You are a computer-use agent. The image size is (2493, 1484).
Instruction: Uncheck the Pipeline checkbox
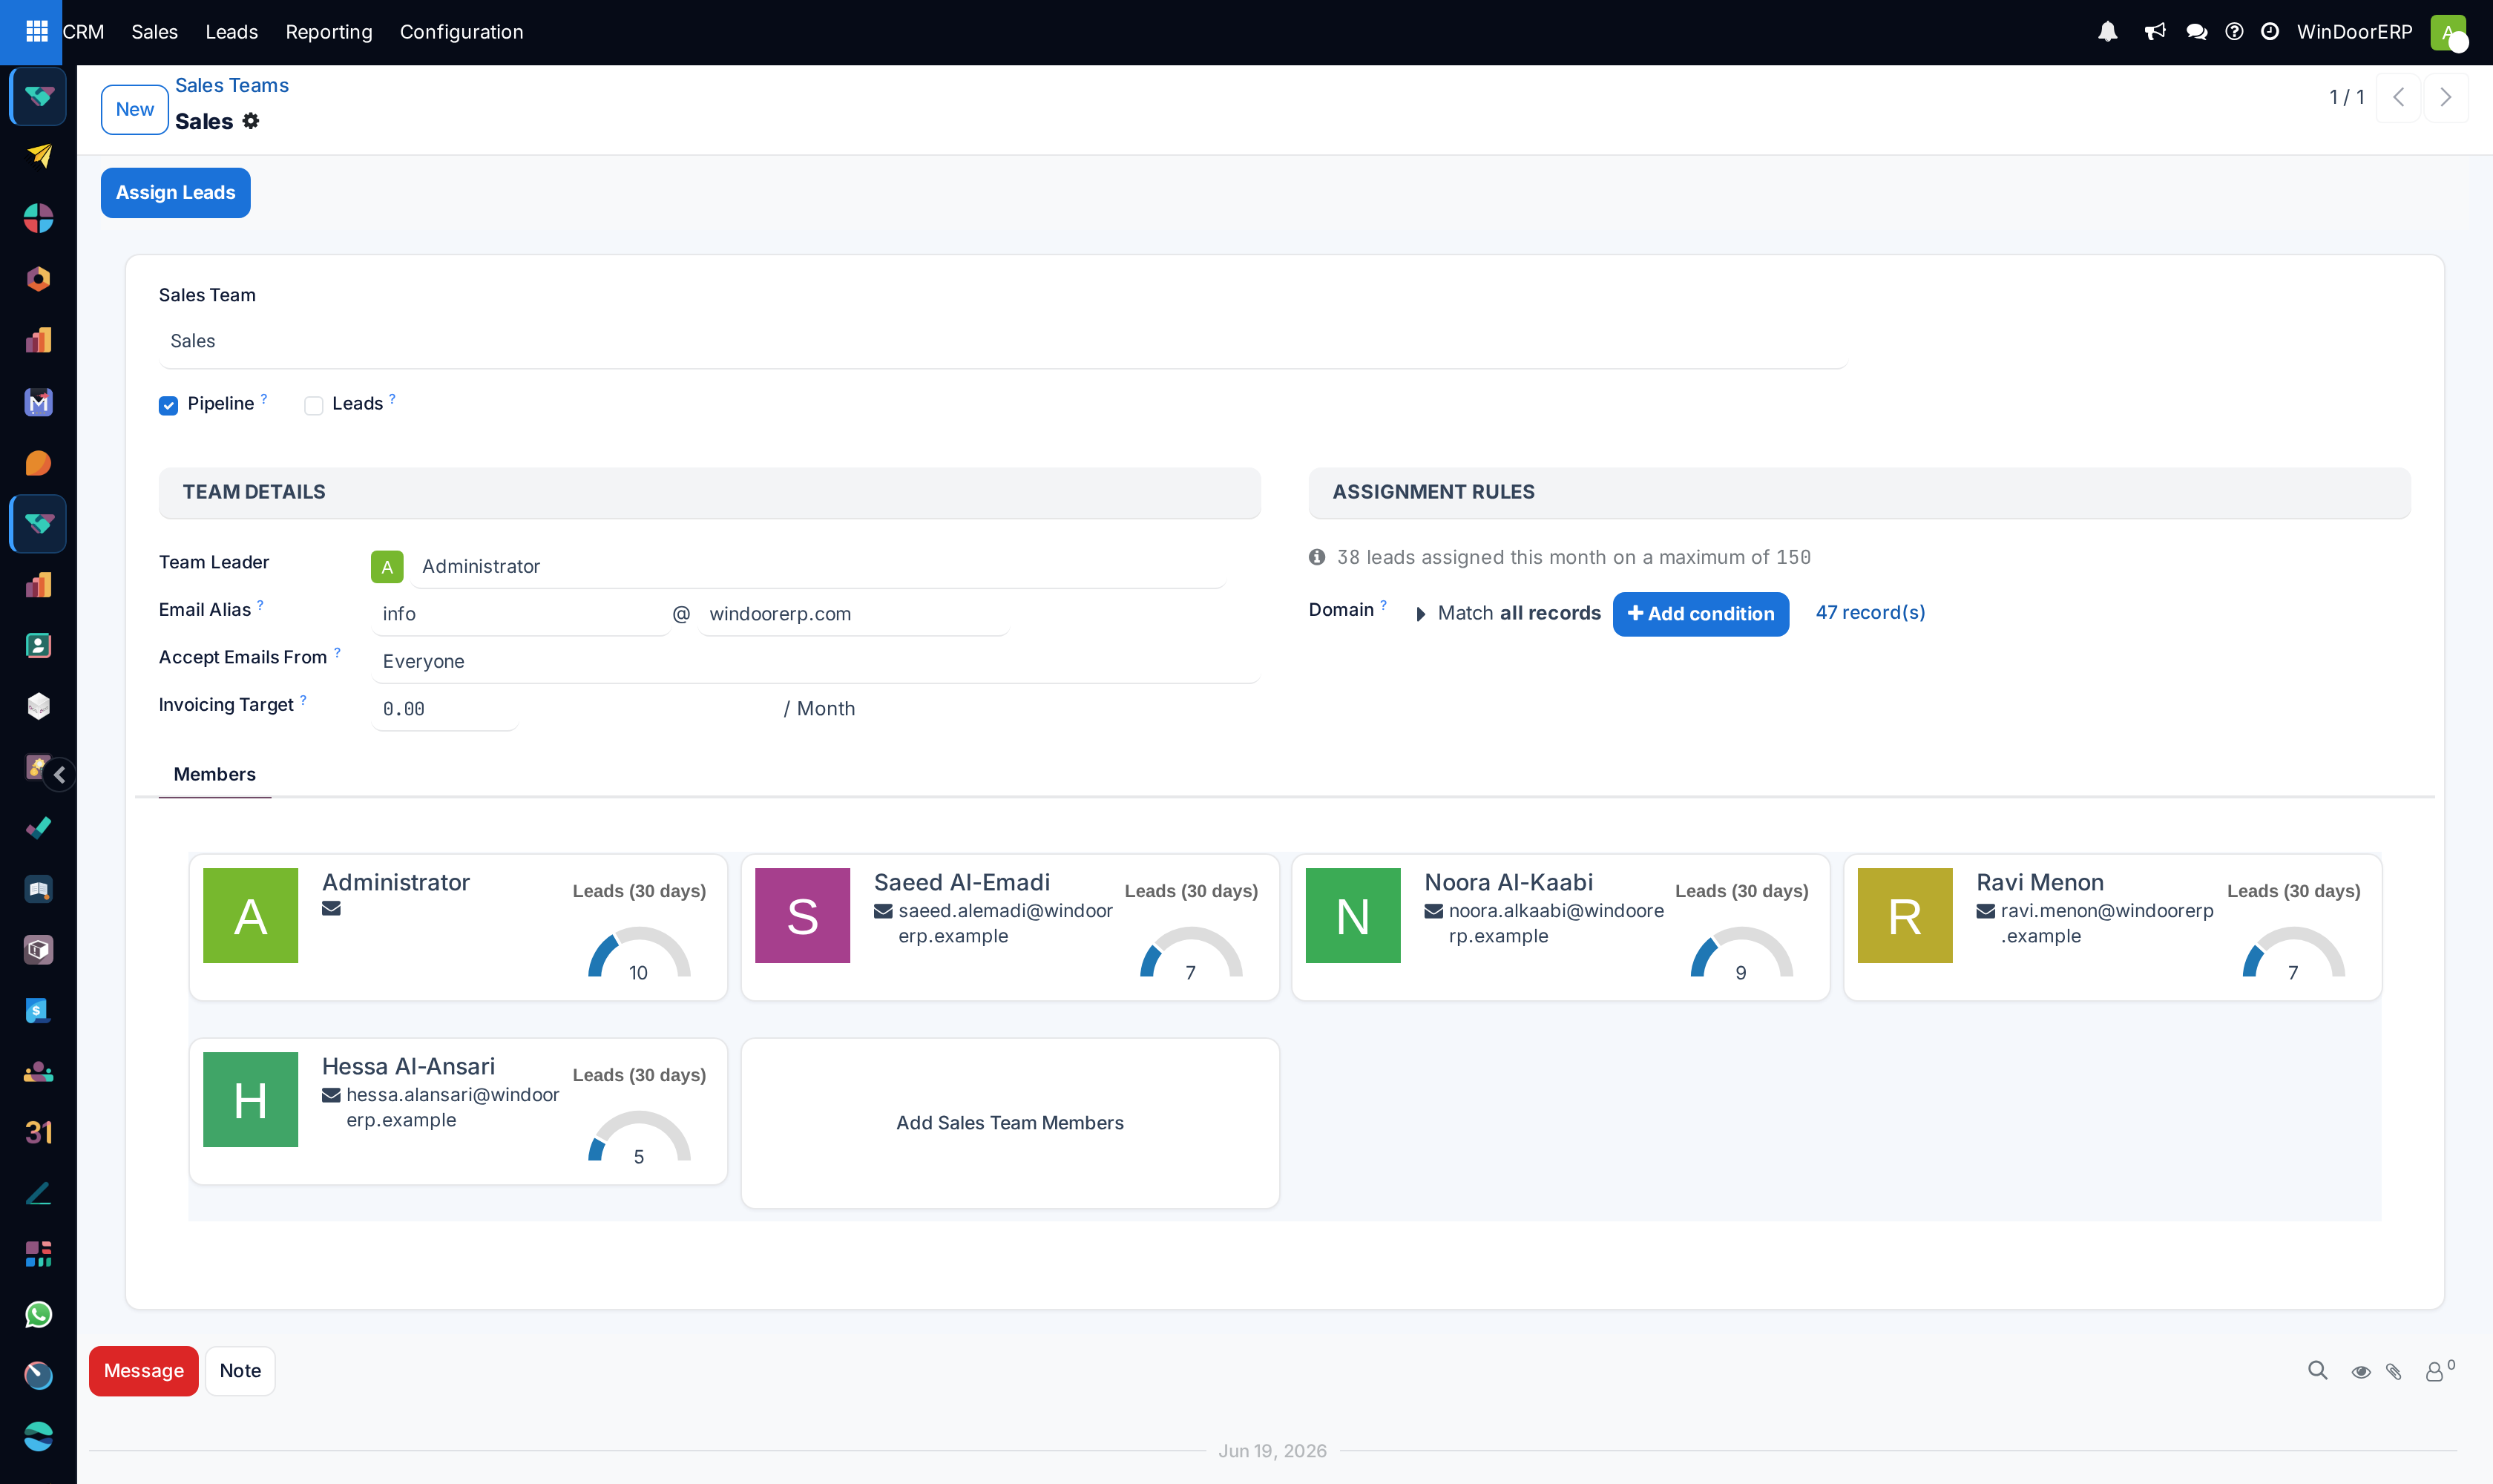click(168, 405)
